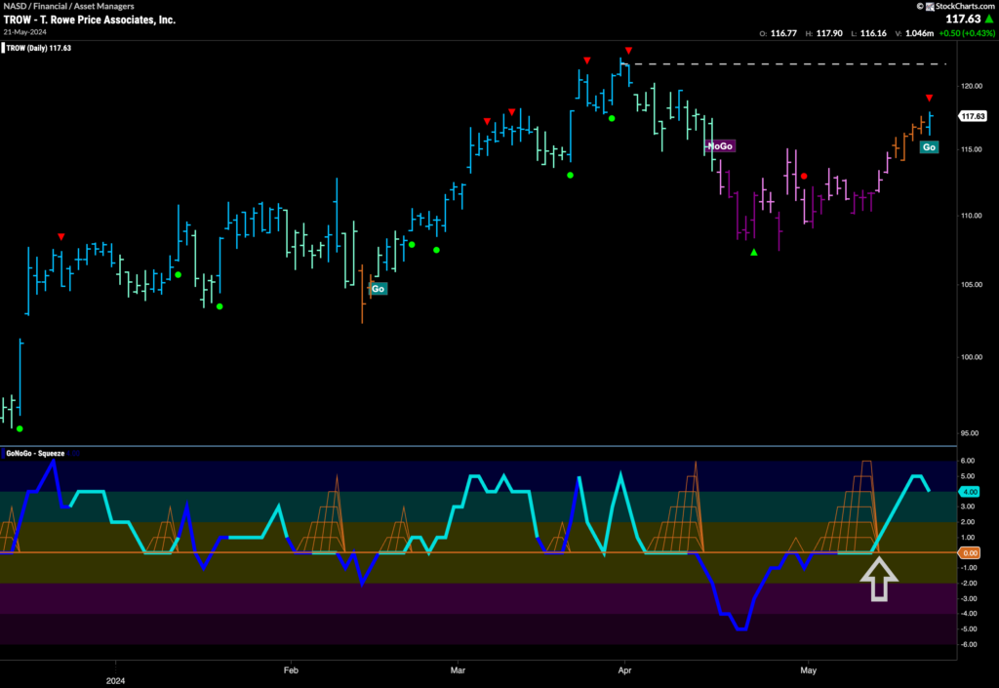This screenshot has width=999, height=688.
Task: Select the GoNoGo - Squeeze panel label
Action: coord(33,454)
